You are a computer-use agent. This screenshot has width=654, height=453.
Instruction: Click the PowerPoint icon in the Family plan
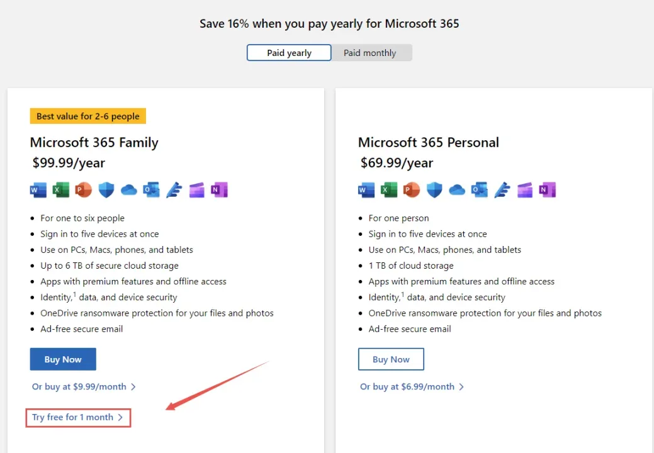[x=84, y=190]
